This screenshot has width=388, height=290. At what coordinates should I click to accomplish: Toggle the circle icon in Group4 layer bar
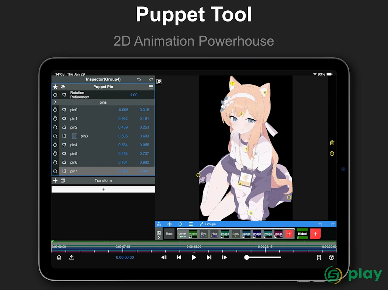point(180,224)
